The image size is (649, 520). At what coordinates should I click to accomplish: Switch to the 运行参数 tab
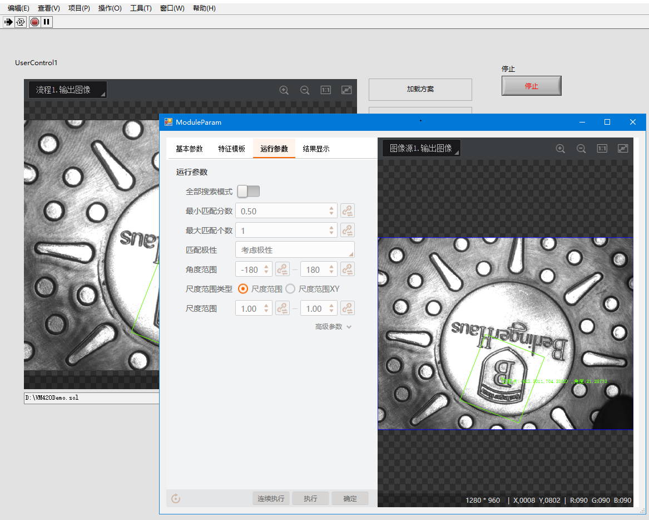click(x=274, y=149)
